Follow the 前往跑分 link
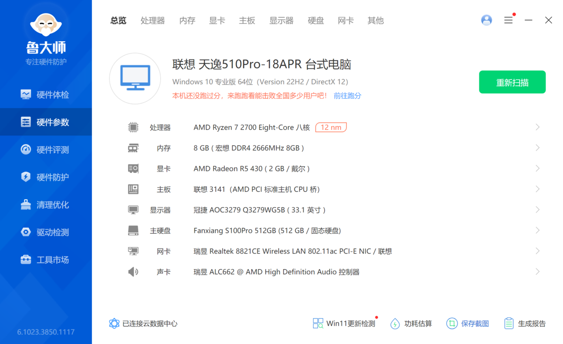This screenshot has height=344, width=563. pos(347,96)
